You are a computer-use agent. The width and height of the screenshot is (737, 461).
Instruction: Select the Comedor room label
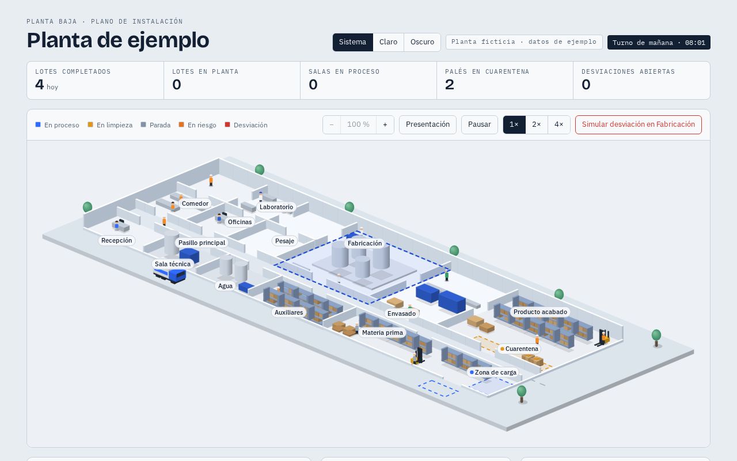195,203
